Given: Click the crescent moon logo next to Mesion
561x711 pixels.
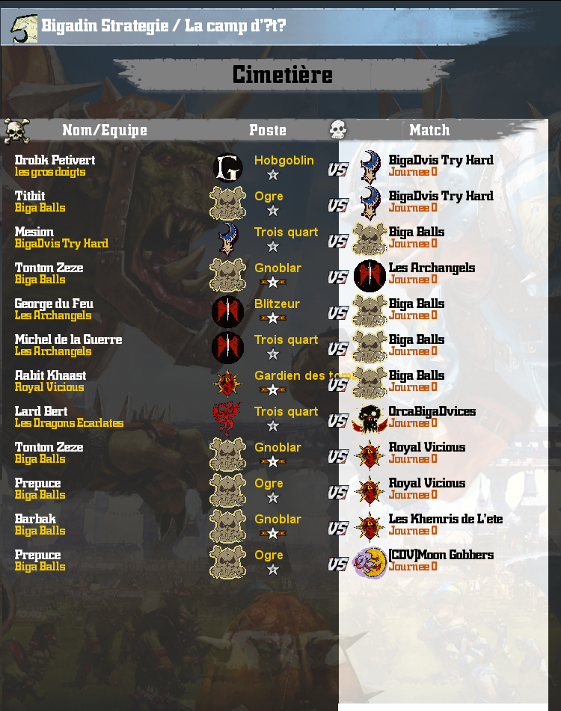Looking at the screenshot, I should coord(227,239).
